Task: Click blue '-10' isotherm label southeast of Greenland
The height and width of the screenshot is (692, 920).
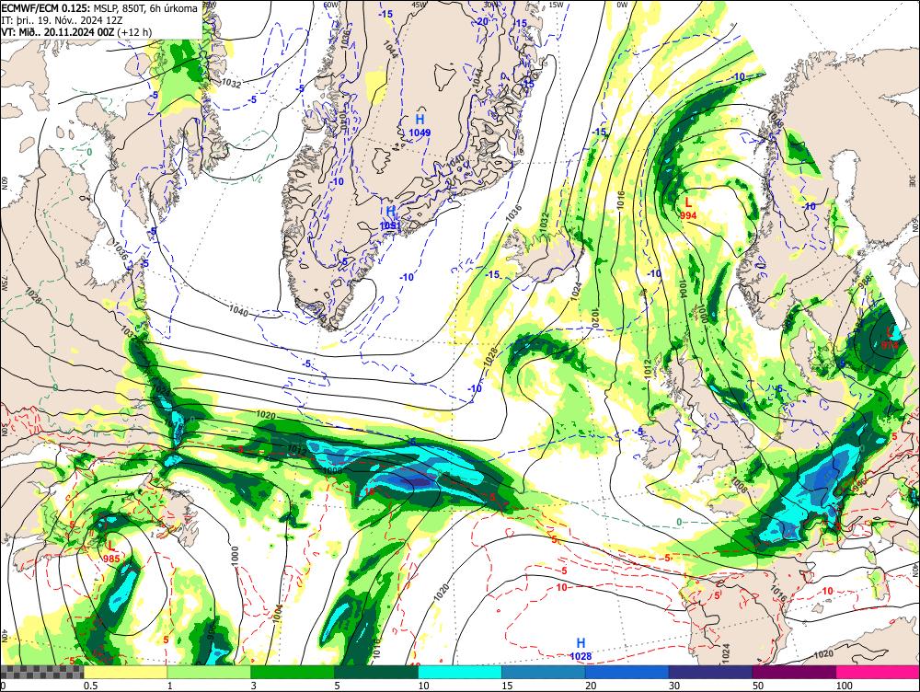Action: click(408, 277)
